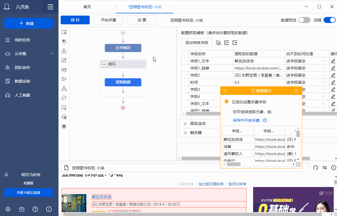Click the end-flow stop tool icon in the toolbox
Image resolution: width=337 pixels, height=216 pixels.
(64, 126)
